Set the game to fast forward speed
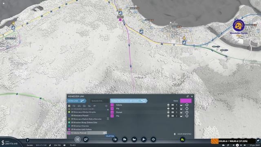This screenshot has height=147, width=261. tap(241, 145)
